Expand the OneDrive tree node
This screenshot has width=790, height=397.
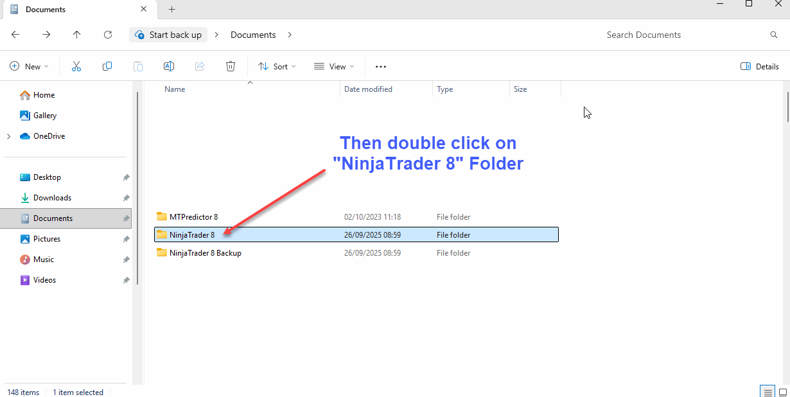tap(8, 136)
